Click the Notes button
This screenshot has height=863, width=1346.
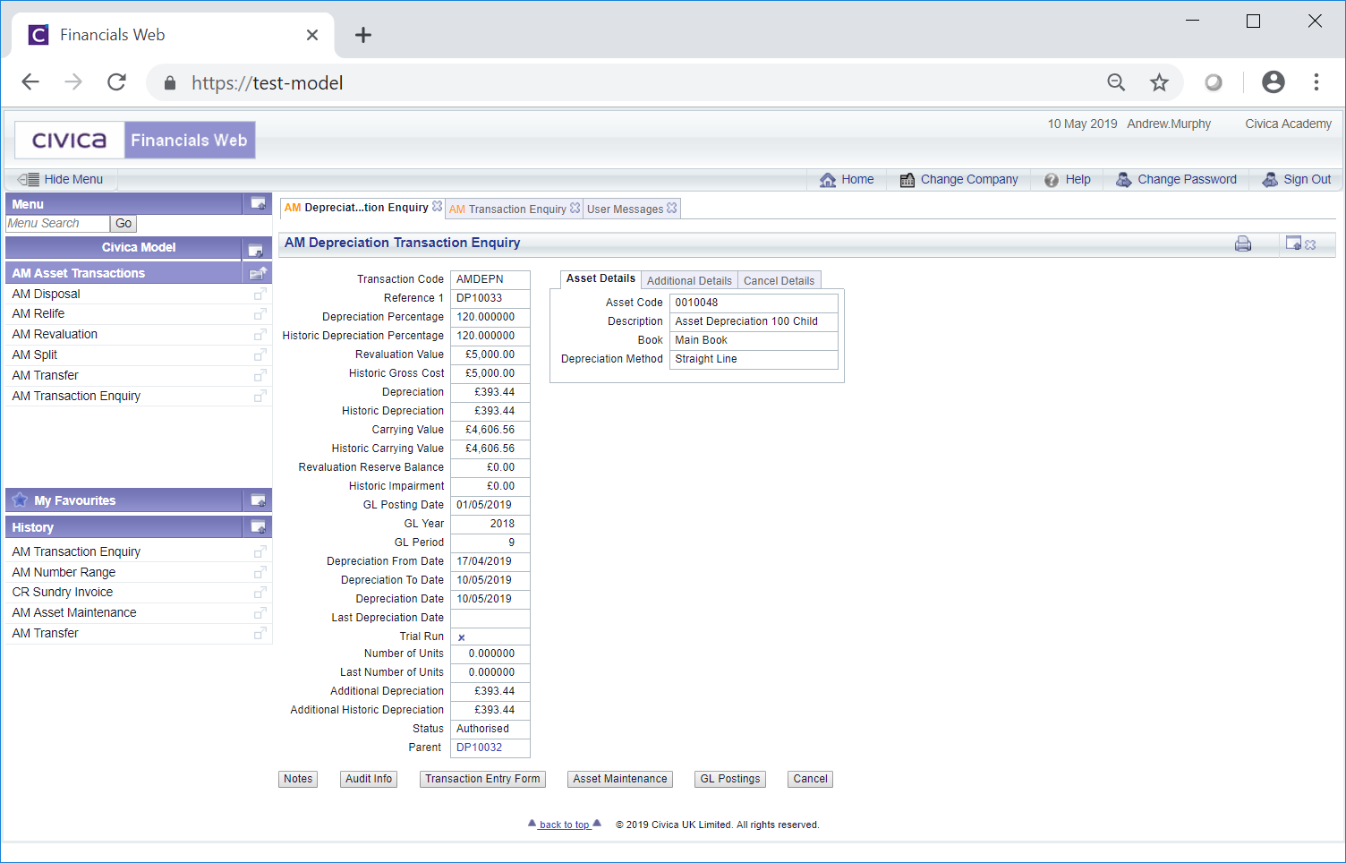pos(298,779)
